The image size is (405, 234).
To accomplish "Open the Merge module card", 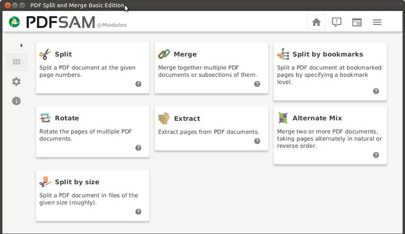I will [x=211, y=68].
